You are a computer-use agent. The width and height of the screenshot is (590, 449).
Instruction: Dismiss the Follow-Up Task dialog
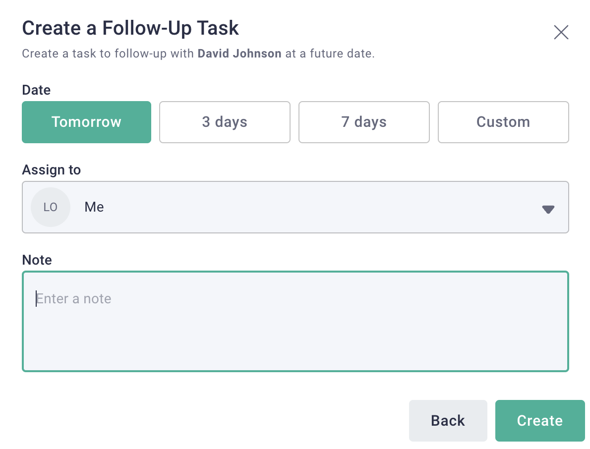(561, 32)
